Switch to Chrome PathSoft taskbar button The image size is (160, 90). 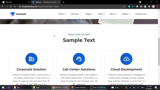[60, 87]
